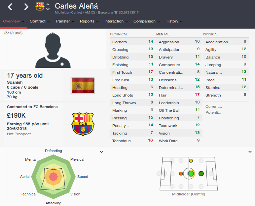Select the bright green central midfield dot
Screen dimensions: 255x206
pyautogui.click(x=191, y=174)
